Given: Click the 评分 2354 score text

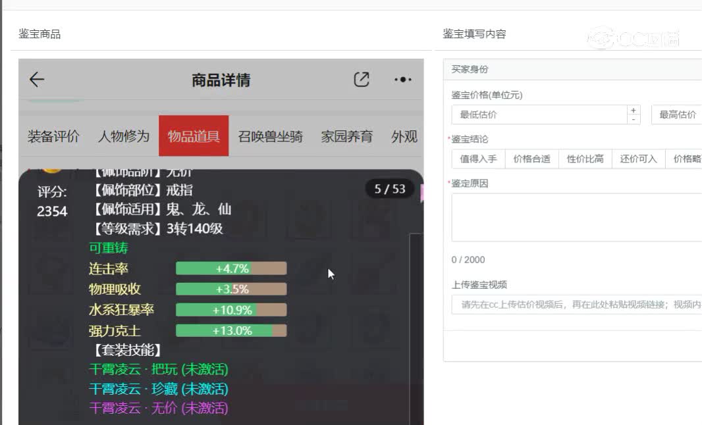Looking at the screenshot, I should point(52,201).
